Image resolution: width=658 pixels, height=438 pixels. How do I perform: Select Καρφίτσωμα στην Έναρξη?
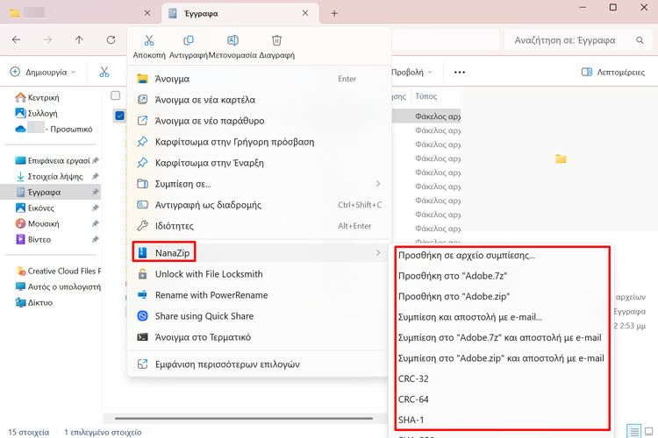pos(260,163)
